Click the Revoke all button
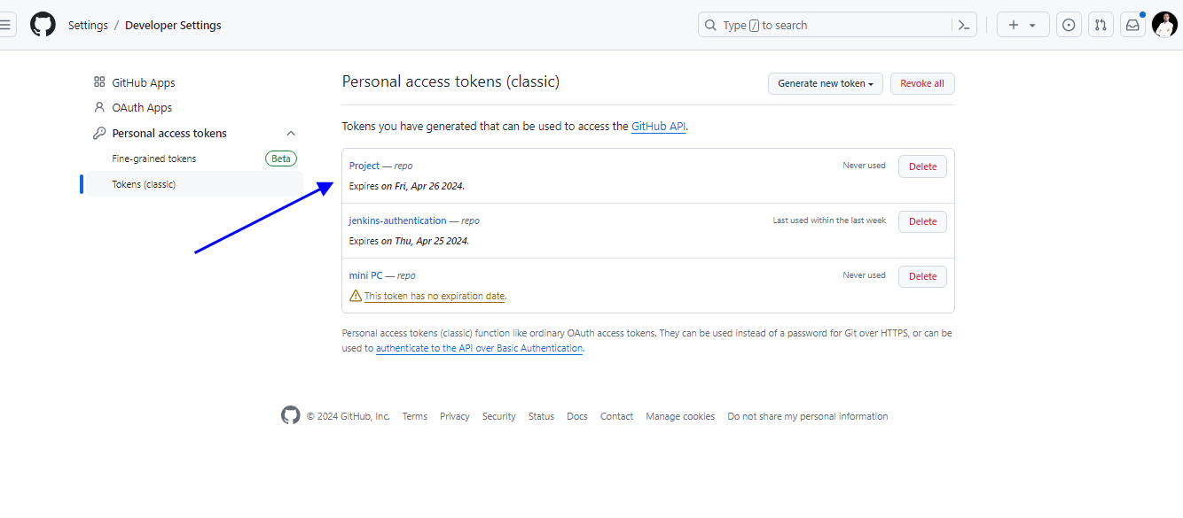This screenshot has width=1183, height=518. 921,83
